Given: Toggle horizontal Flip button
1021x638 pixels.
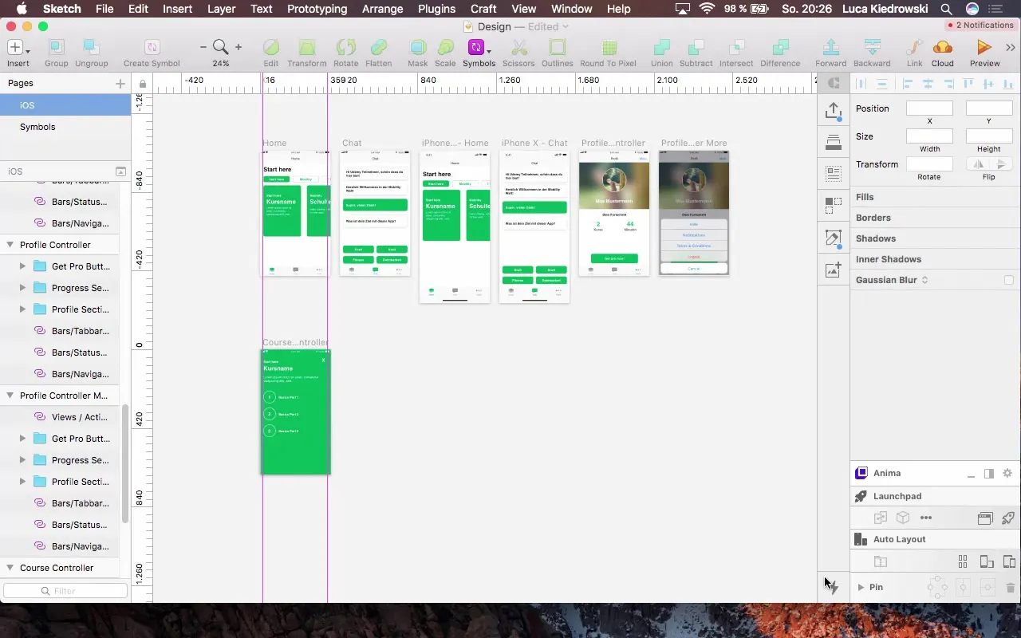Looking at the screenshot, I should pos(977,163).
